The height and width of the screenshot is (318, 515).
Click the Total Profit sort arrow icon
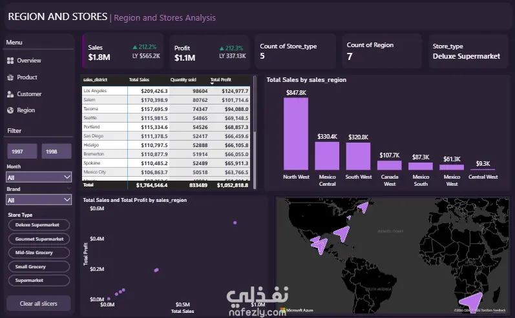click(x=212, y=84)
